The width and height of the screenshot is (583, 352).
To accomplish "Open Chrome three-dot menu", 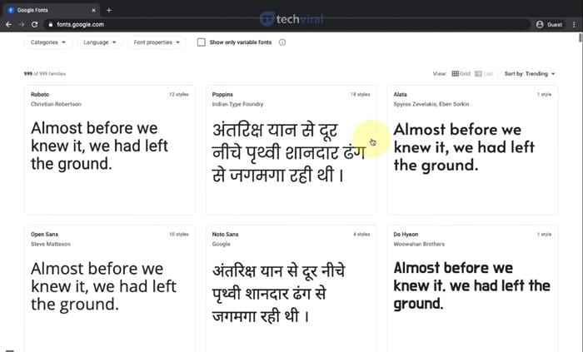I will coord(574,24).
